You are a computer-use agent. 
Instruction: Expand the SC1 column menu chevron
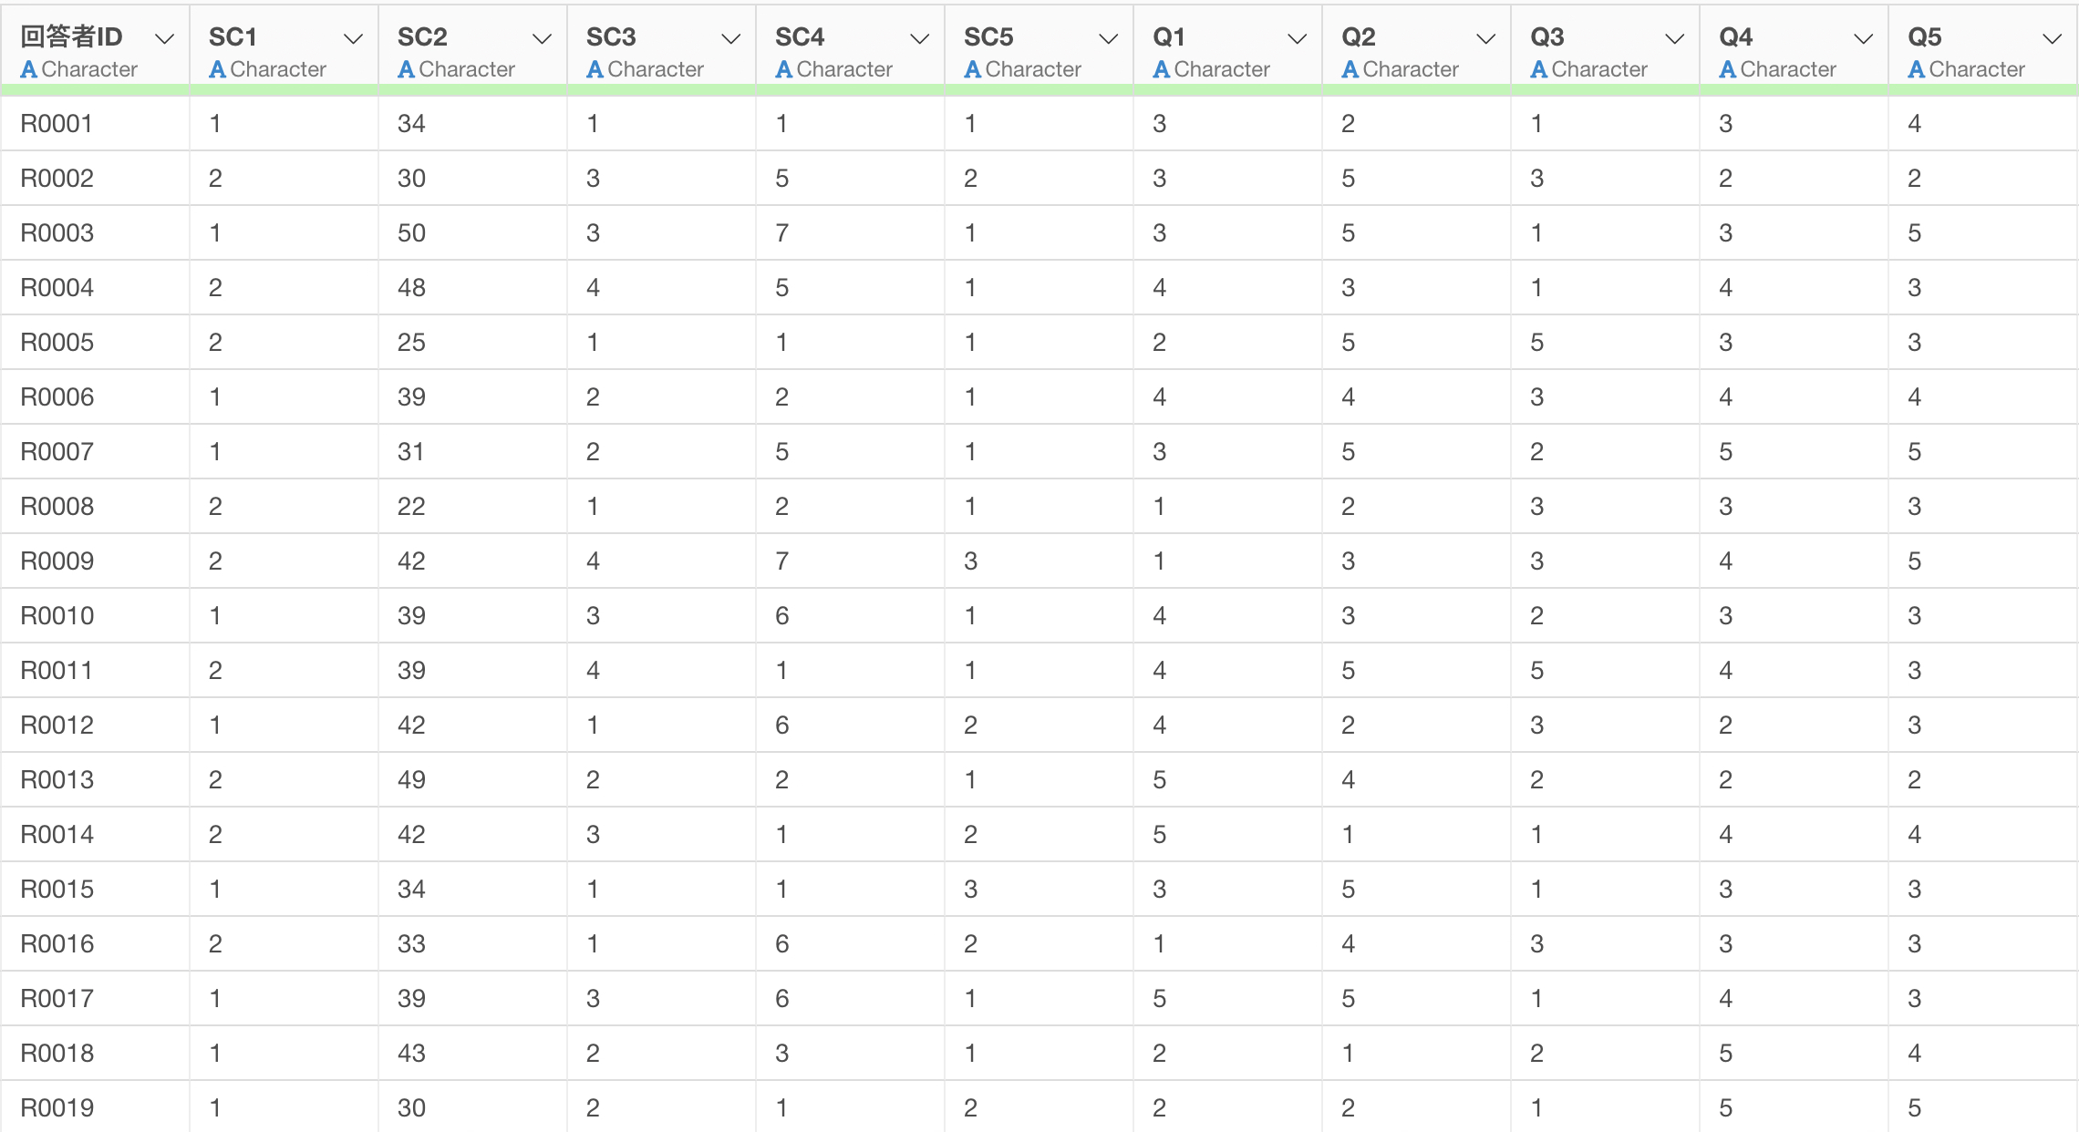pos(353,39)
